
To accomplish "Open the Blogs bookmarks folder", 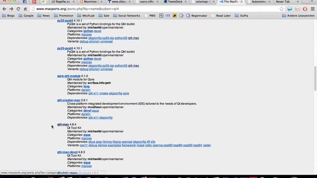I will point(8,16).
